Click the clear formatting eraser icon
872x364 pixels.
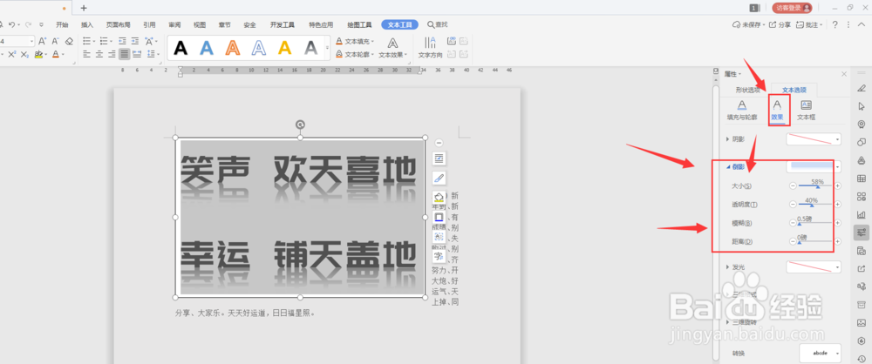pyautogui.click(x=69, y=41)
